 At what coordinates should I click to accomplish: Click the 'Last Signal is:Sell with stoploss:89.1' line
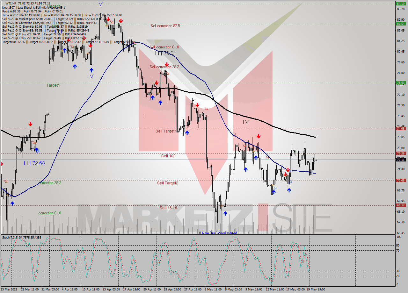[33, 7]
